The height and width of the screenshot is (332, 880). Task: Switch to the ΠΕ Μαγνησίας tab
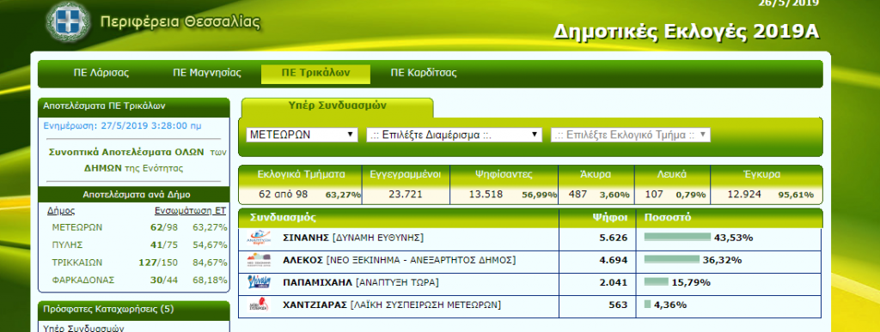point(206,73)
